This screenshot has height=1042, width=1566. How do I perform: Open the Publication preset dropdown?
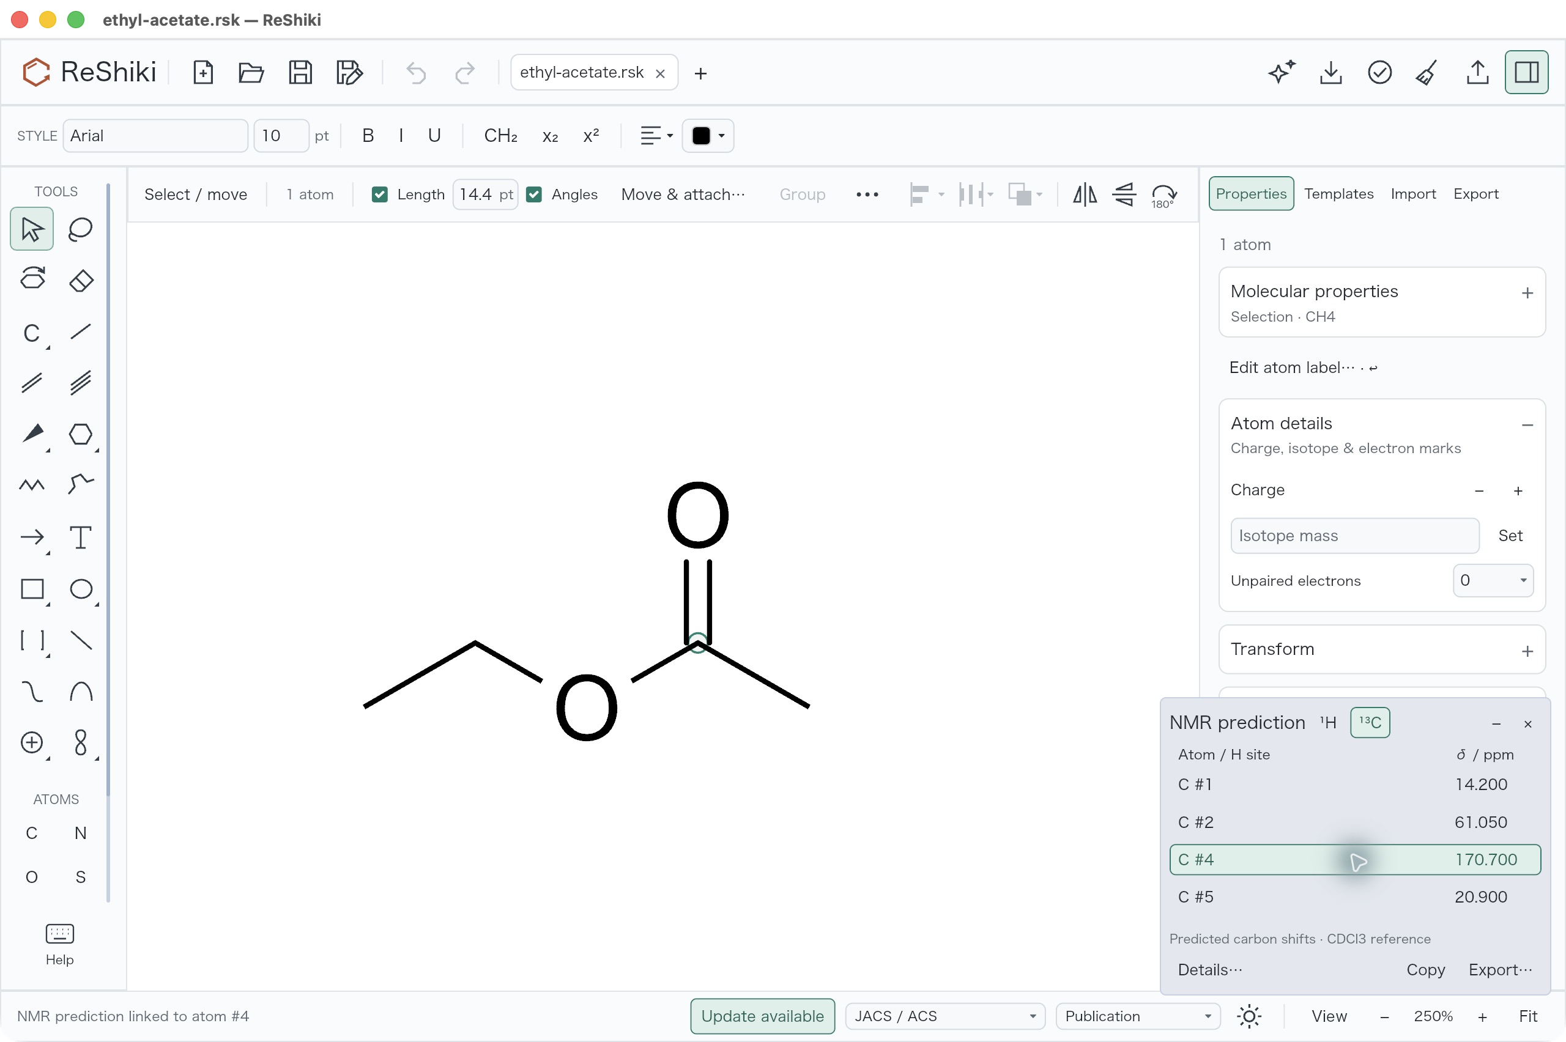click(1138, 1016)
